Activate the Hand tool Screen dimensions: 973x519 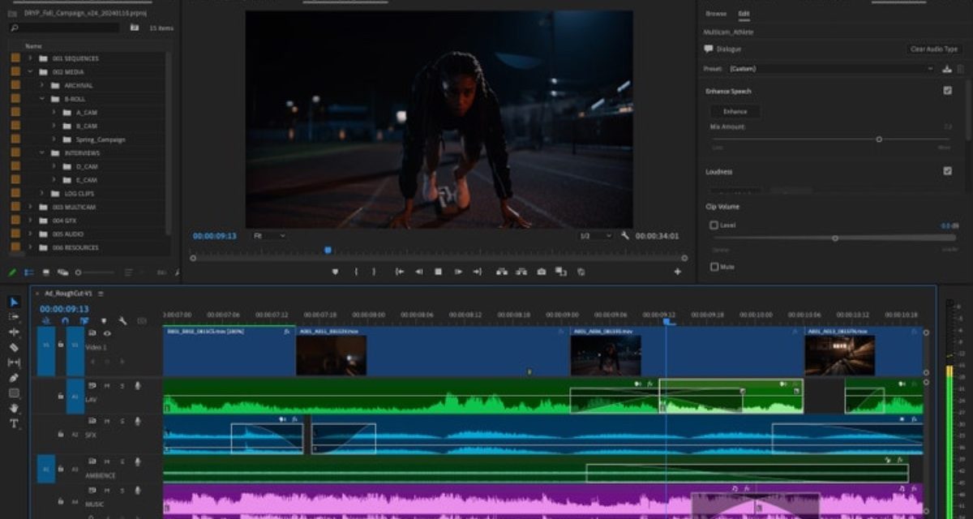[14, 408]
